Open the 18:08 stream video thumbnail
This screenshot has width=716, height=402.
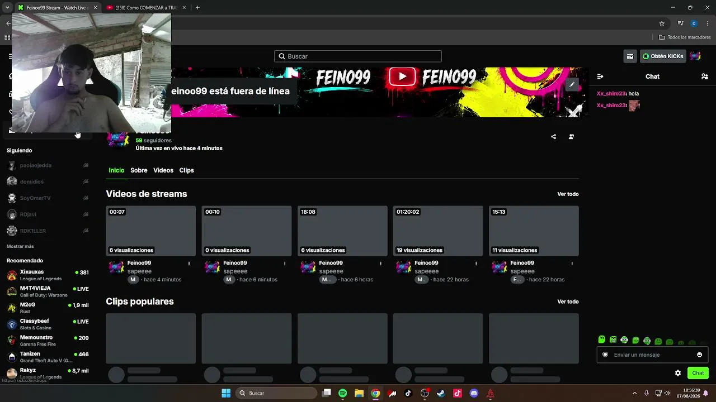click(342, 231)
